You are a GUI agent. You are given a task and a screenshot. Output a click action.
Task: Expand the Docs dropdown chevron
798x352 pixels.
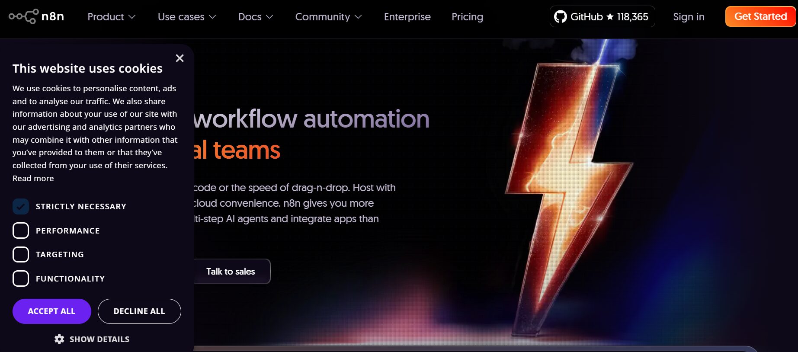coord(269,17)
